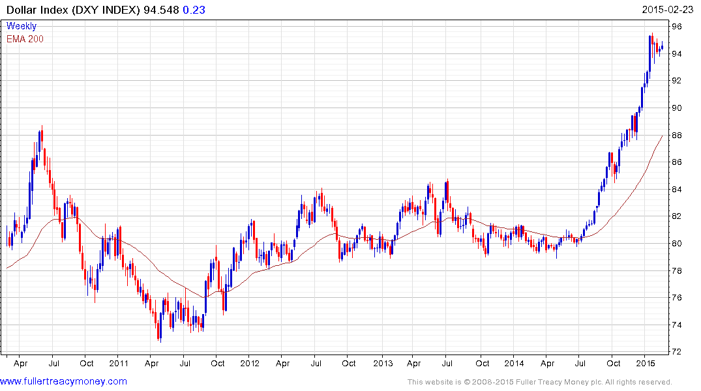Click the 96 value on the price axis
Image resolution: width=701 pixels, height=391 pixels.
pyautogui.click(x=677, y=27)
